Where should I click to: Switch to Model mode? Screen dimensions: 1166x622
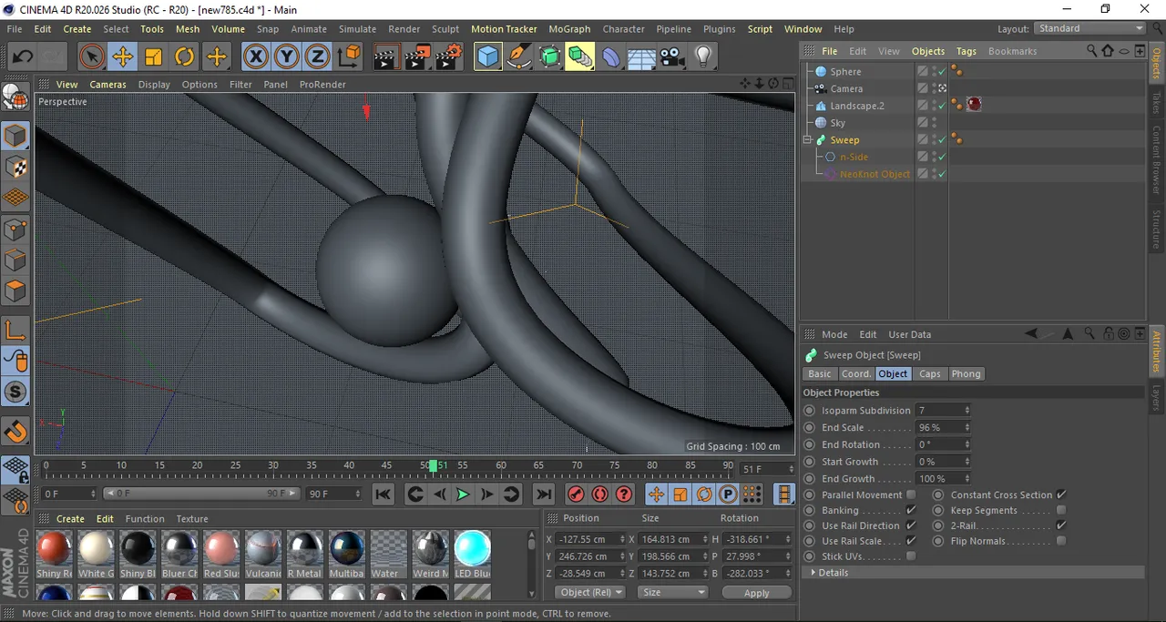click(x=15, y=137)
